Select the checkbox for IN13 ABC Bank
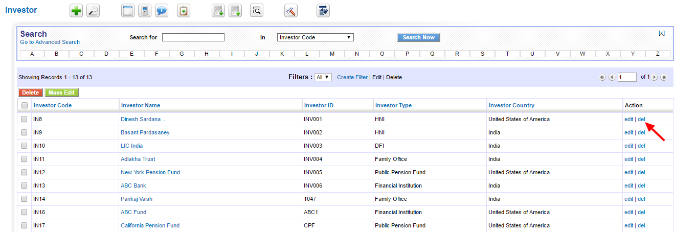674x232 pixels. 24,185
